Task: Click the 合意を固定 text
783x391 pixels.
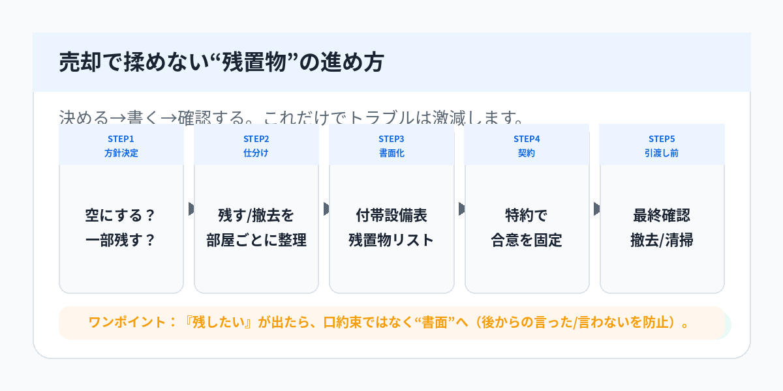Action: click(x=527, y=240)
